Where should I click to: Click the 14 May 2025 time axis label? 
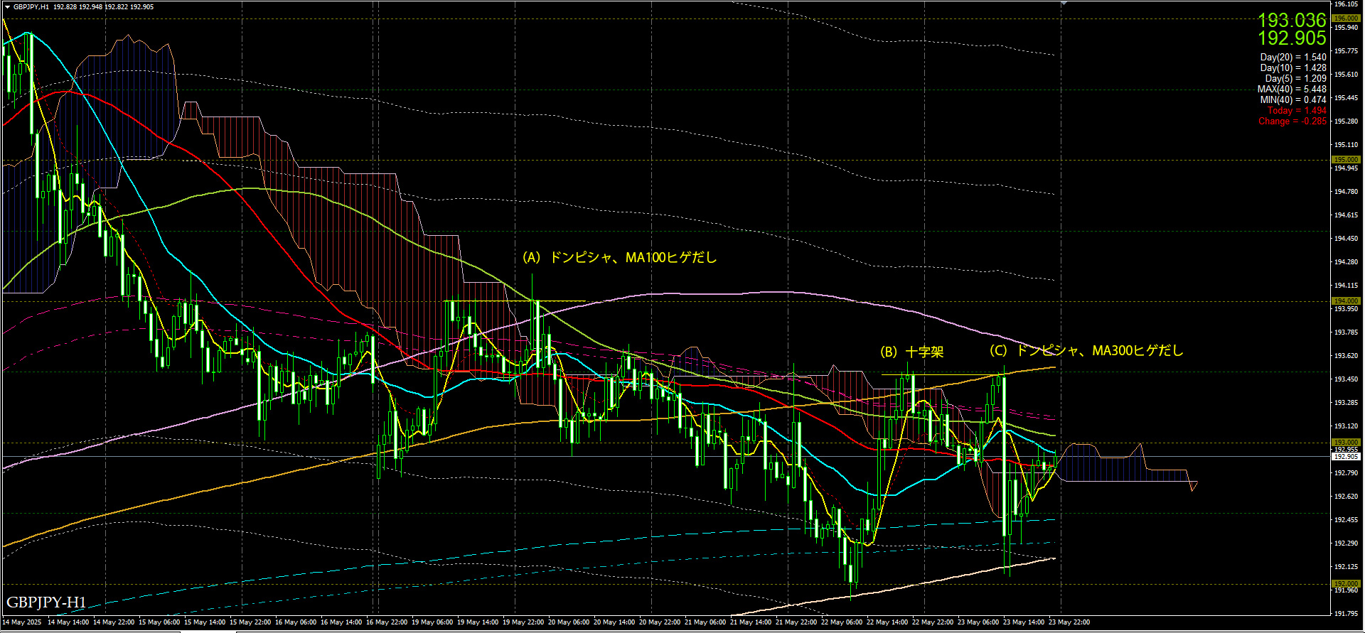click(x=22, y=622)
